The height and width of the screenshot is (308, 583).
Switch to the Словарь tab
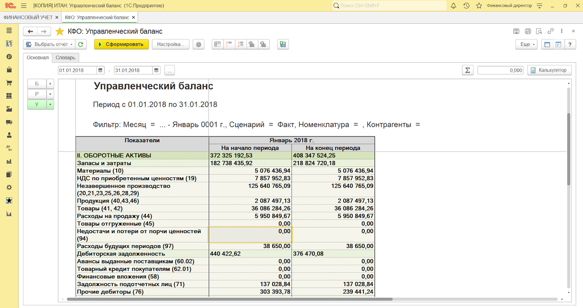pos(65,57)
